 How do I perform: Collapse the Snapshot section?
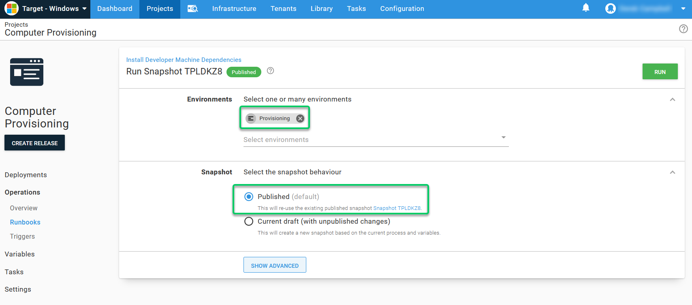pos(672,172)
